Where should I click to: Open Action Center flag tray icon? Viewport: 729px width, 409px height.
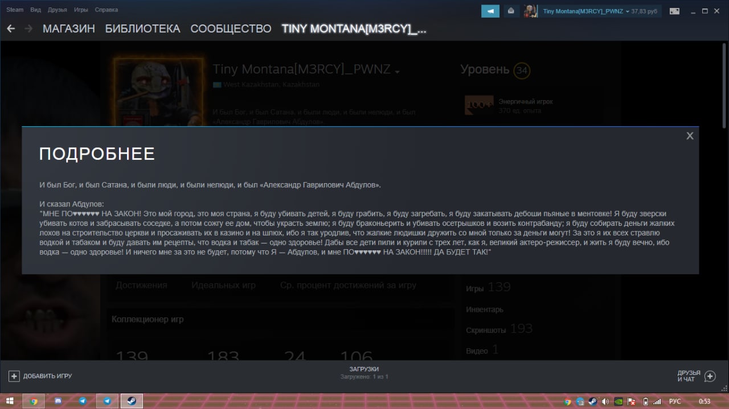pos(631,402)
